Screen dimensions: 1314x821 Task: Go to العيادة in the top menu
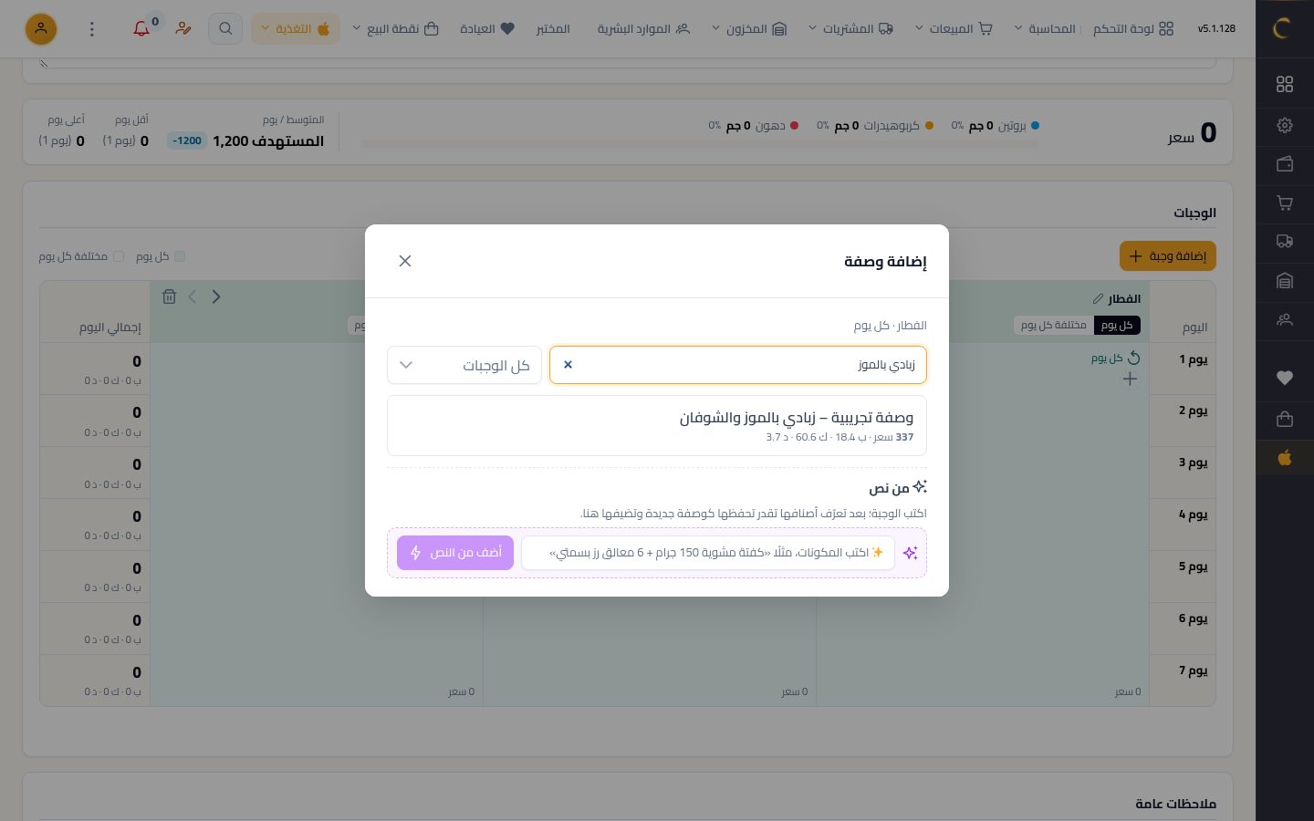487,28
